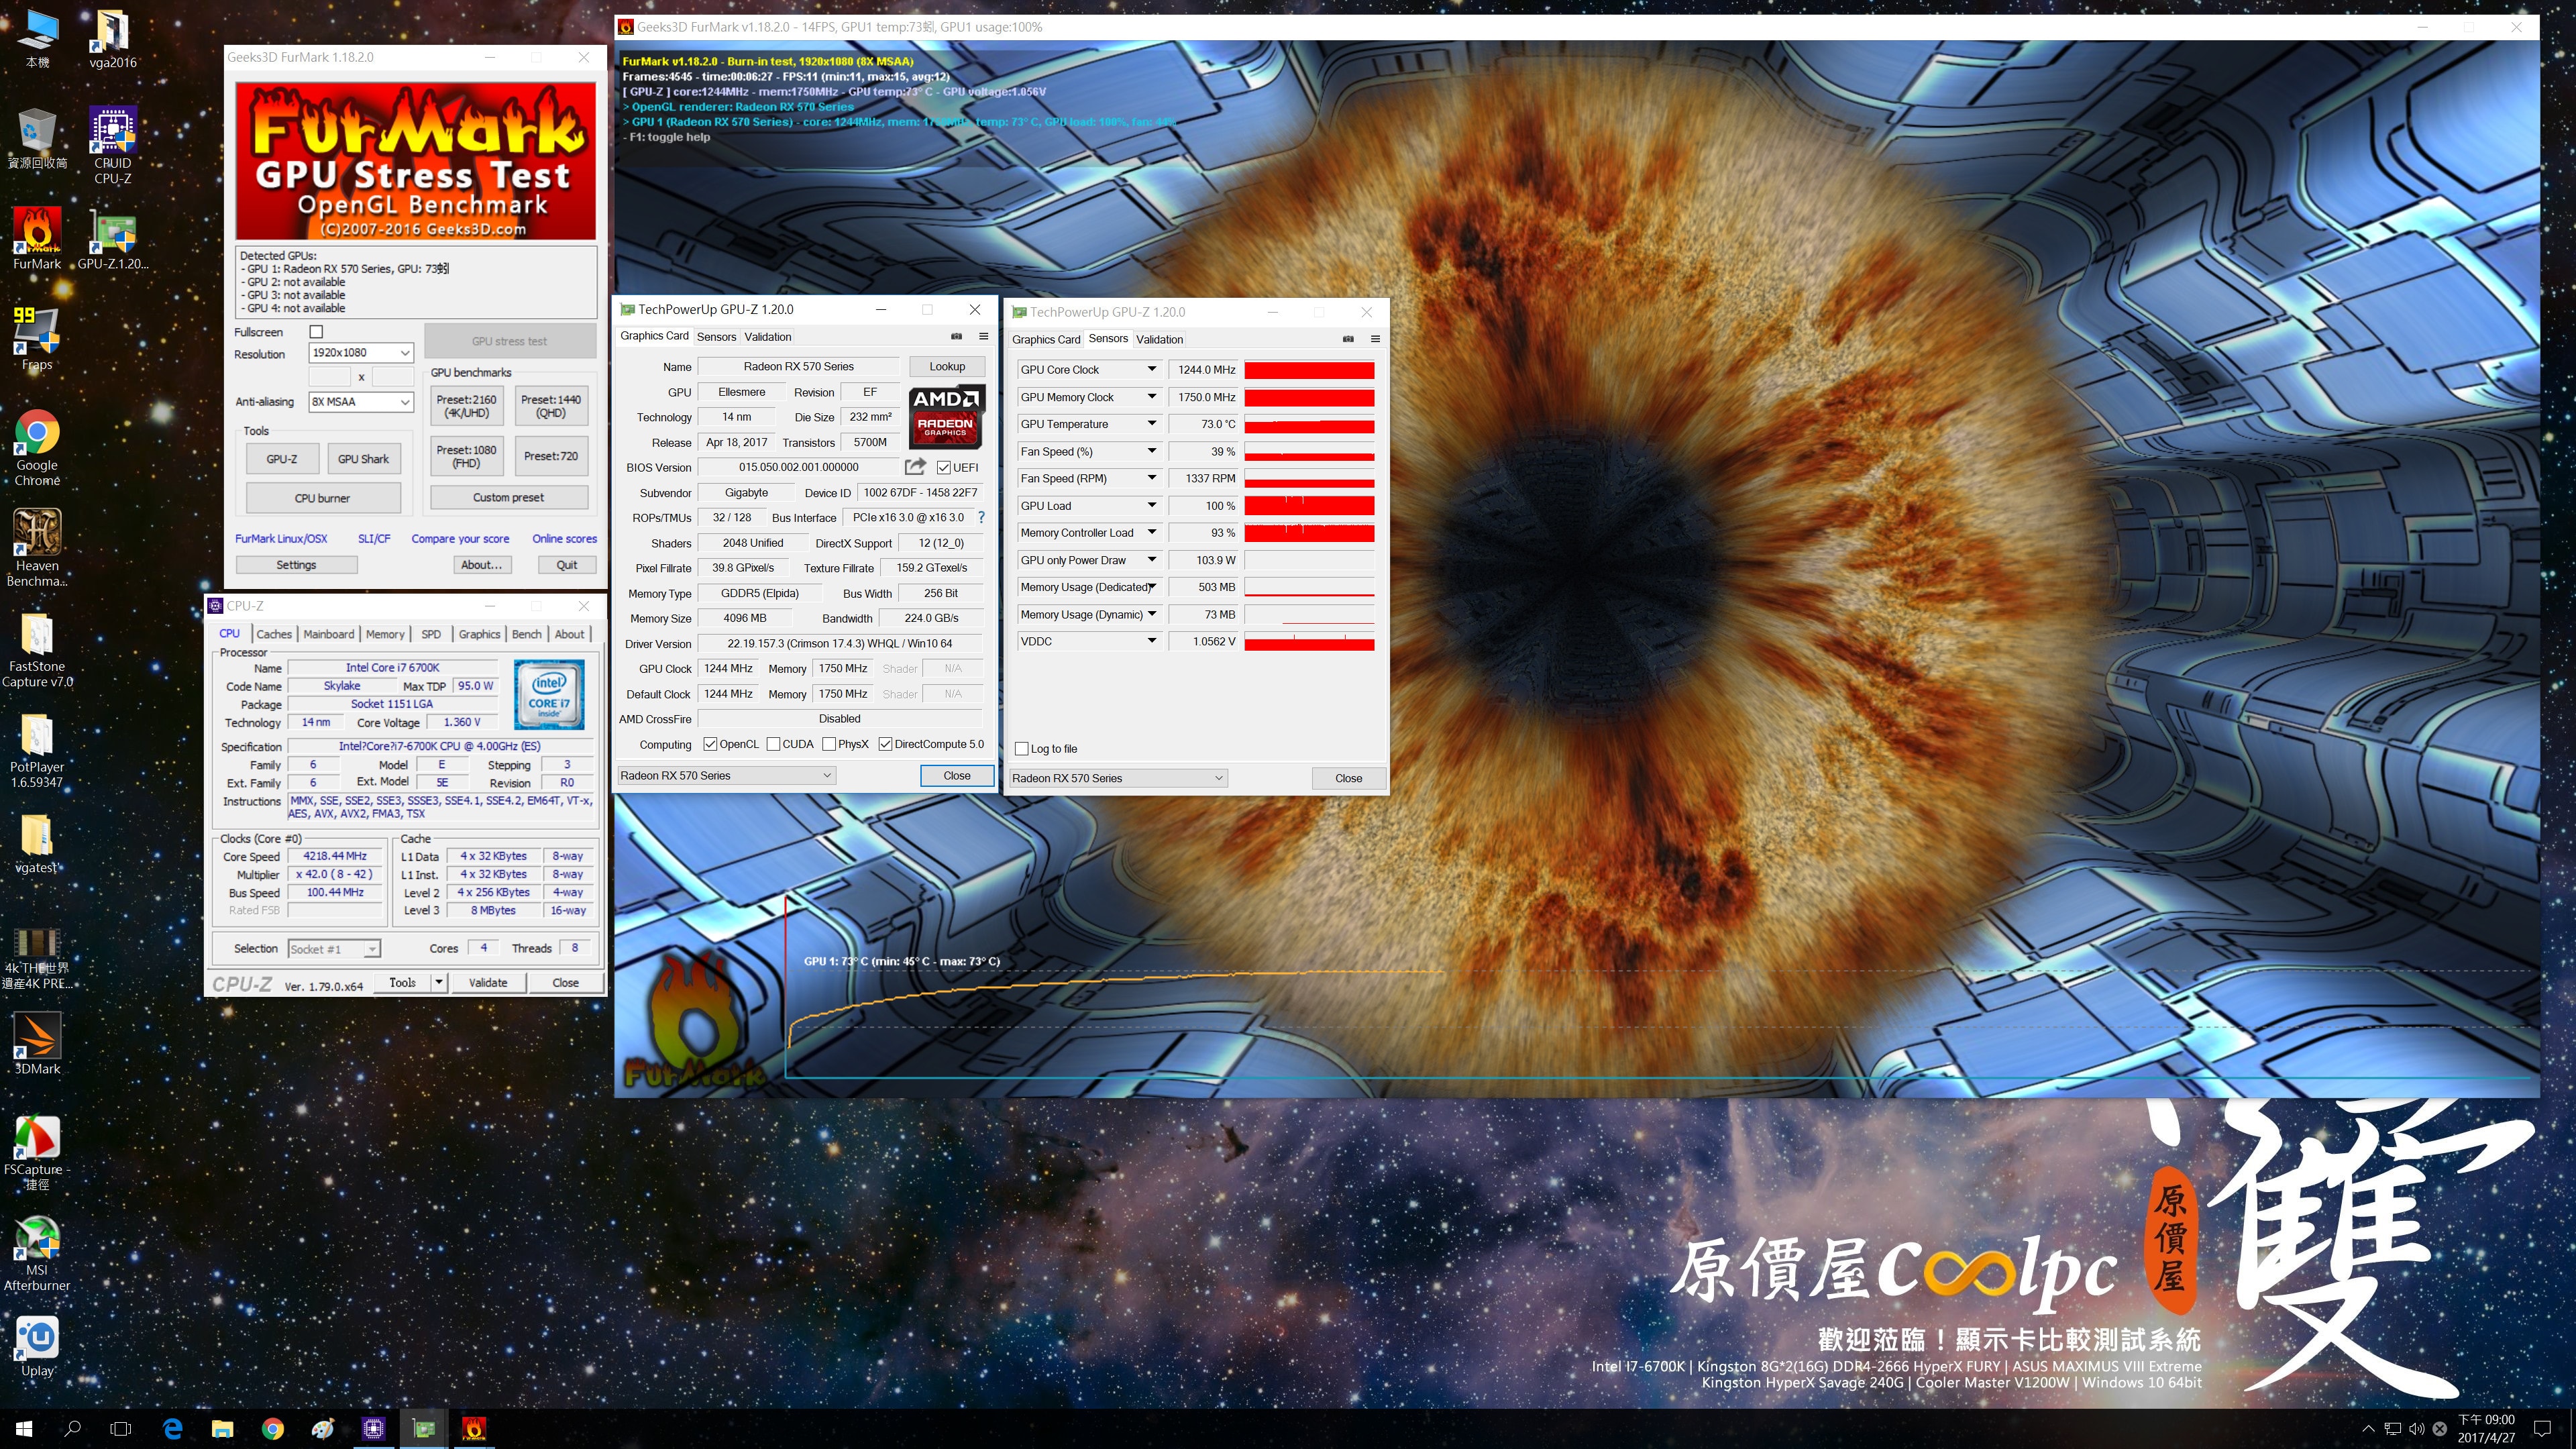2576x1449 pixels.
Task: Click the taskbar clock showing 2017/4/27
Action: [x=2486, y=1429]
